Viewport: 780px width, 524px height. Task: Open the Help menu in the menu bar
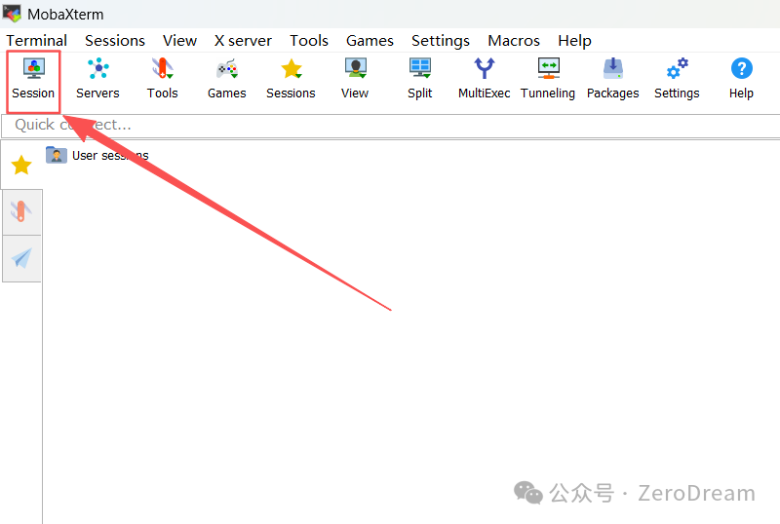pos(574,40)
